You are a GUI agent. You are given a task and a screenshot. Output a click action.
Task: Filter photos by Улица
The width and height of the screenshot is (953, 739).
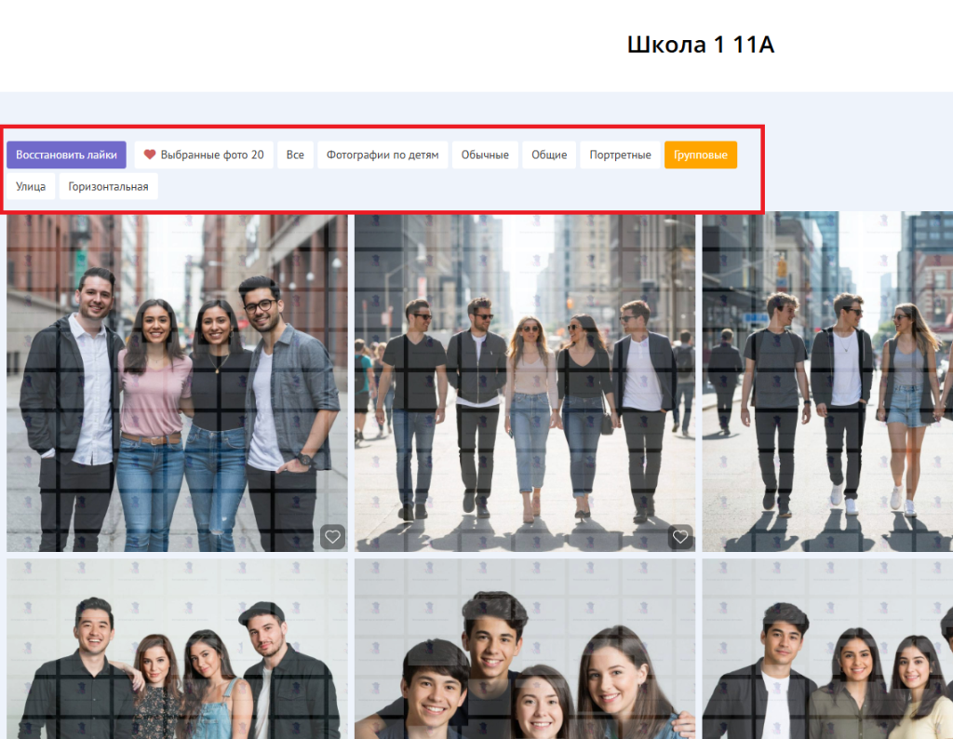31,186
